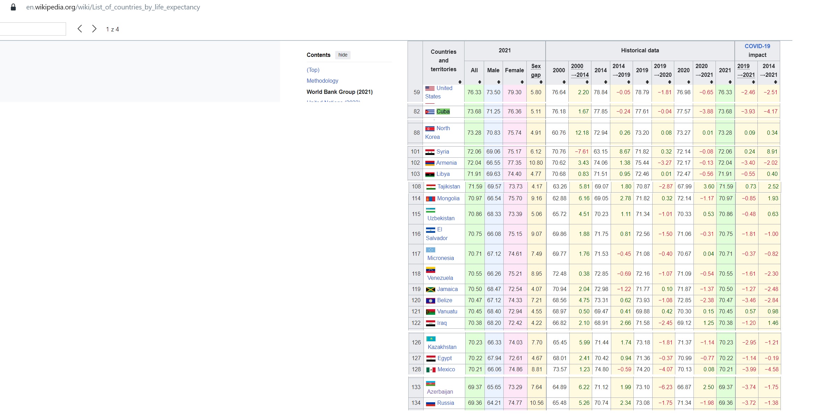Hide the Contents sidebar
Screen dimensions: 820x417
[x=343, y=55]
